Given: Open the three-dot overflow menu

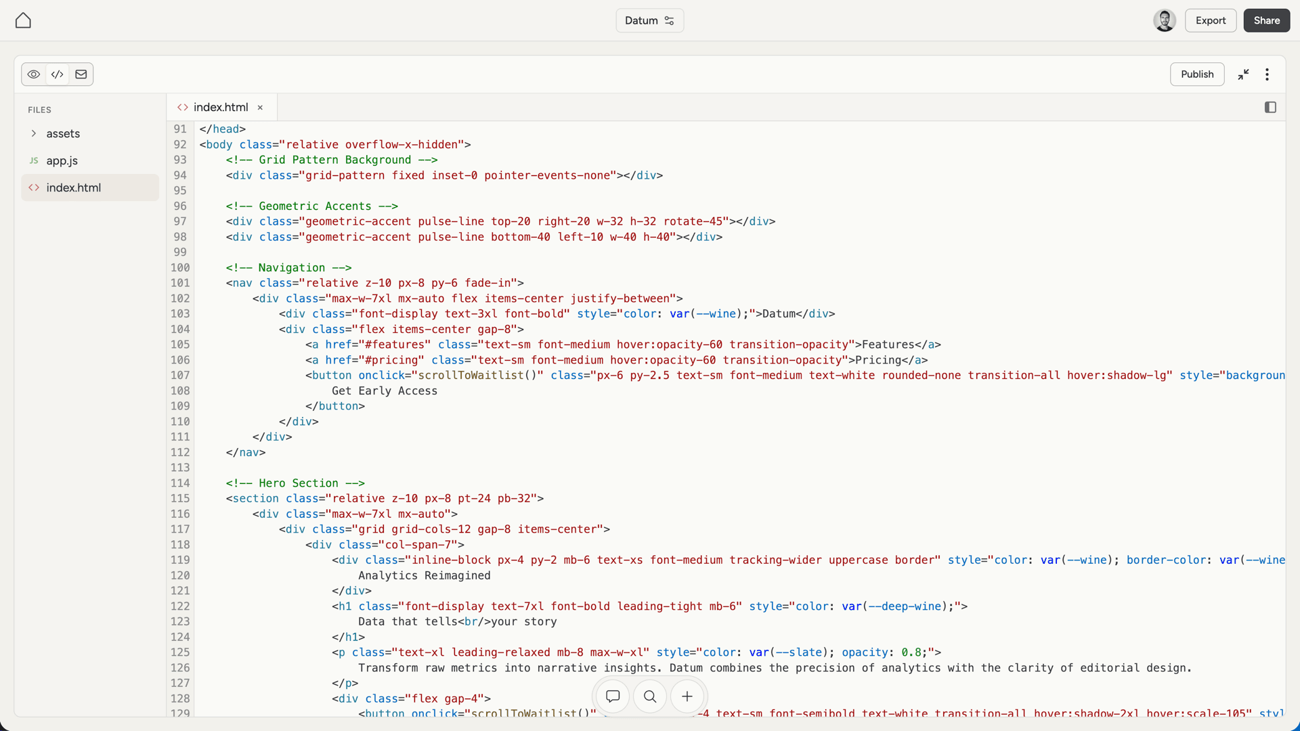Looking at the screenshot, I should (1267, 74).
